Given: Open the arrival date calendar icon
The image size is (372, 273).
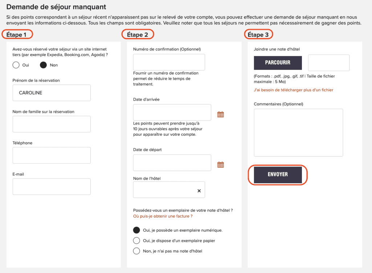Looking at the screenshot, I should coord(221,114).
